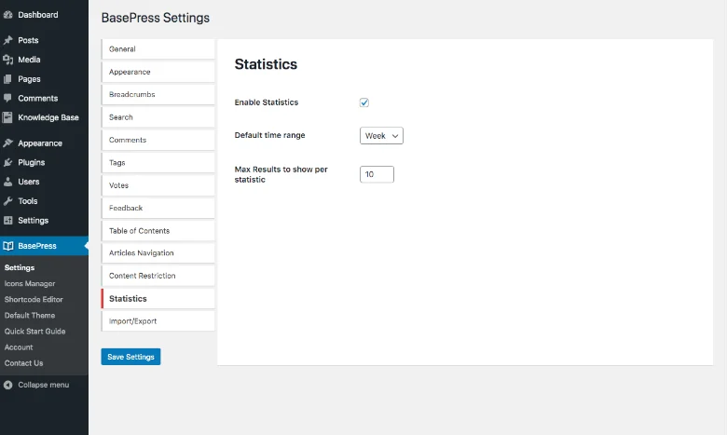This screenshot has height=435, width=727.
Task: Click the Comments speech bubble icon
Action: pyautogui.click(x=7, y=98)
